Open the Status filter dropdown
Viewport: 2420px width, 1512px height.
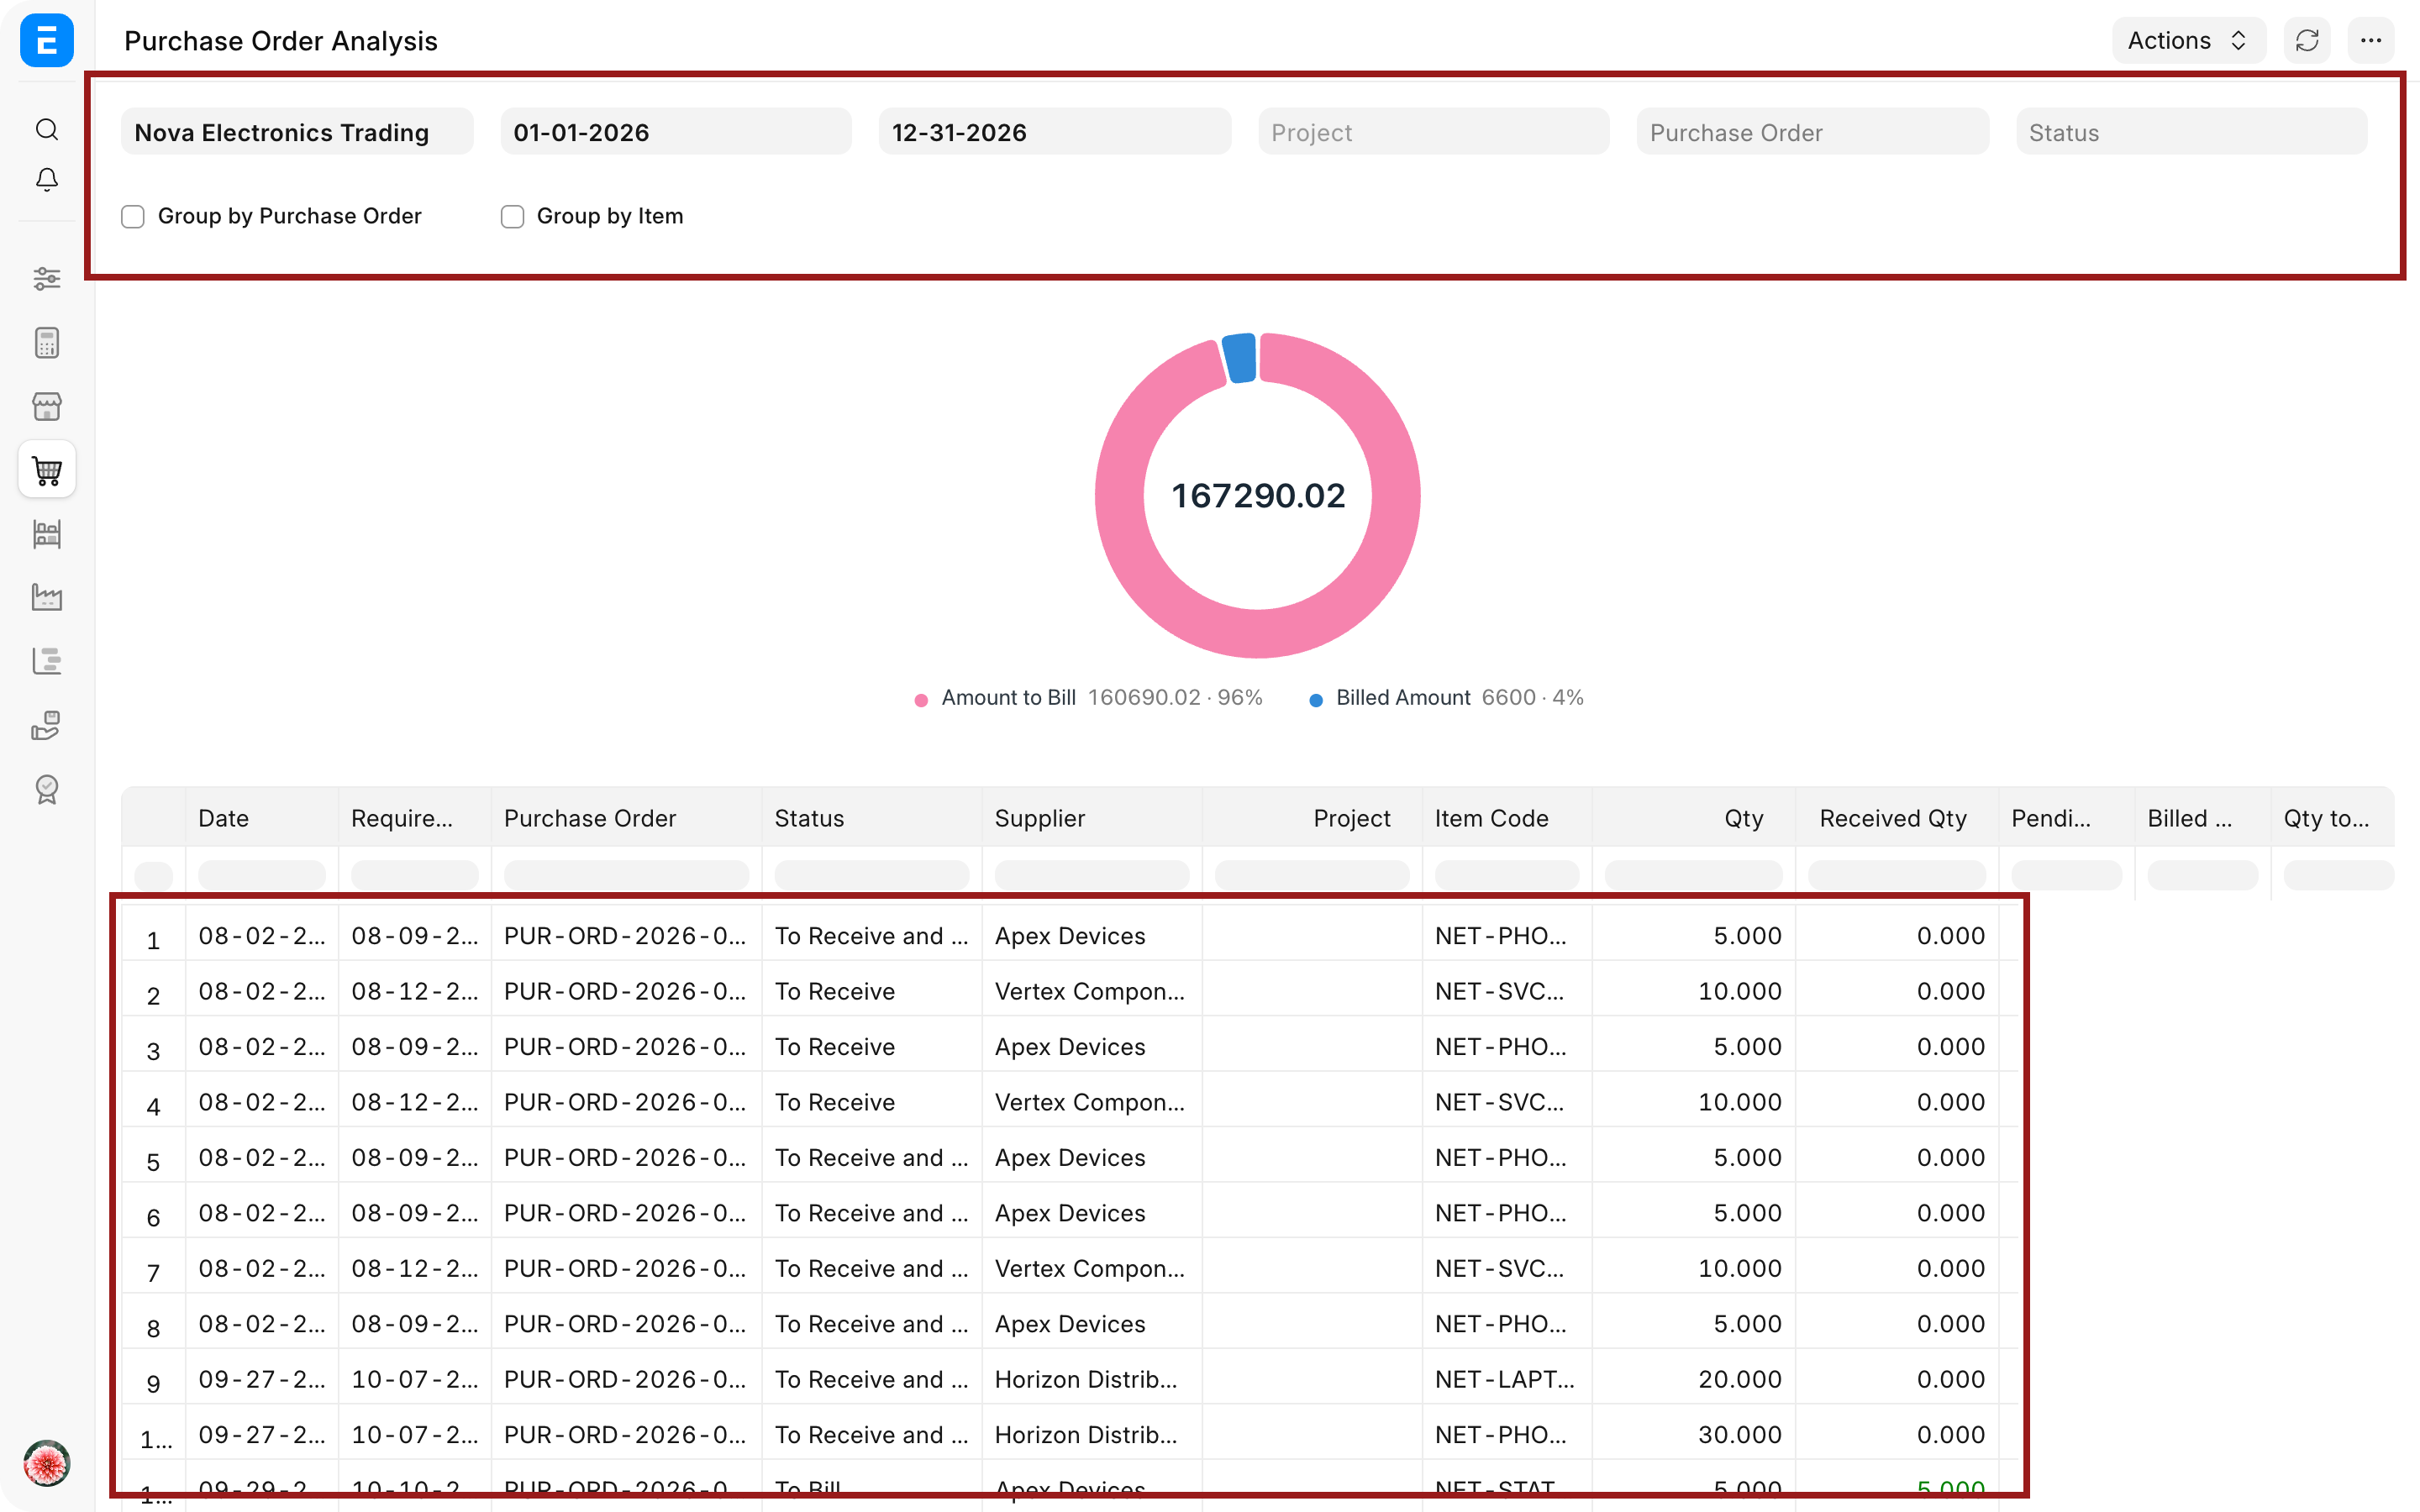2191,132
